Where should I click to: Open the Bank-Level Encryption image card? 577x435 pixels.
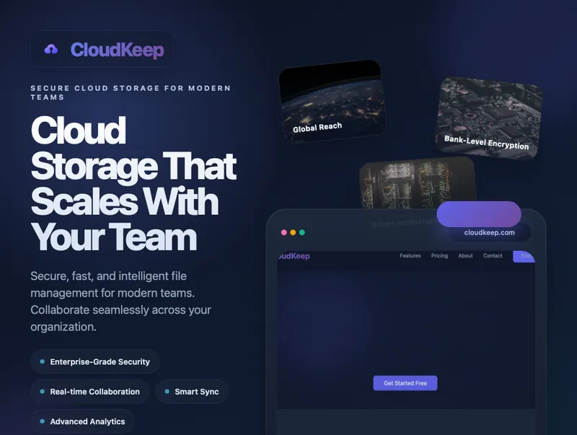(x=489, y=118)
